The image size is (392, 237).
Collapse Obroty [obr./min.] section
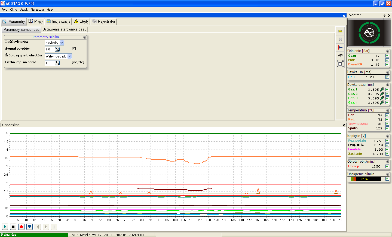coord(388,162)
